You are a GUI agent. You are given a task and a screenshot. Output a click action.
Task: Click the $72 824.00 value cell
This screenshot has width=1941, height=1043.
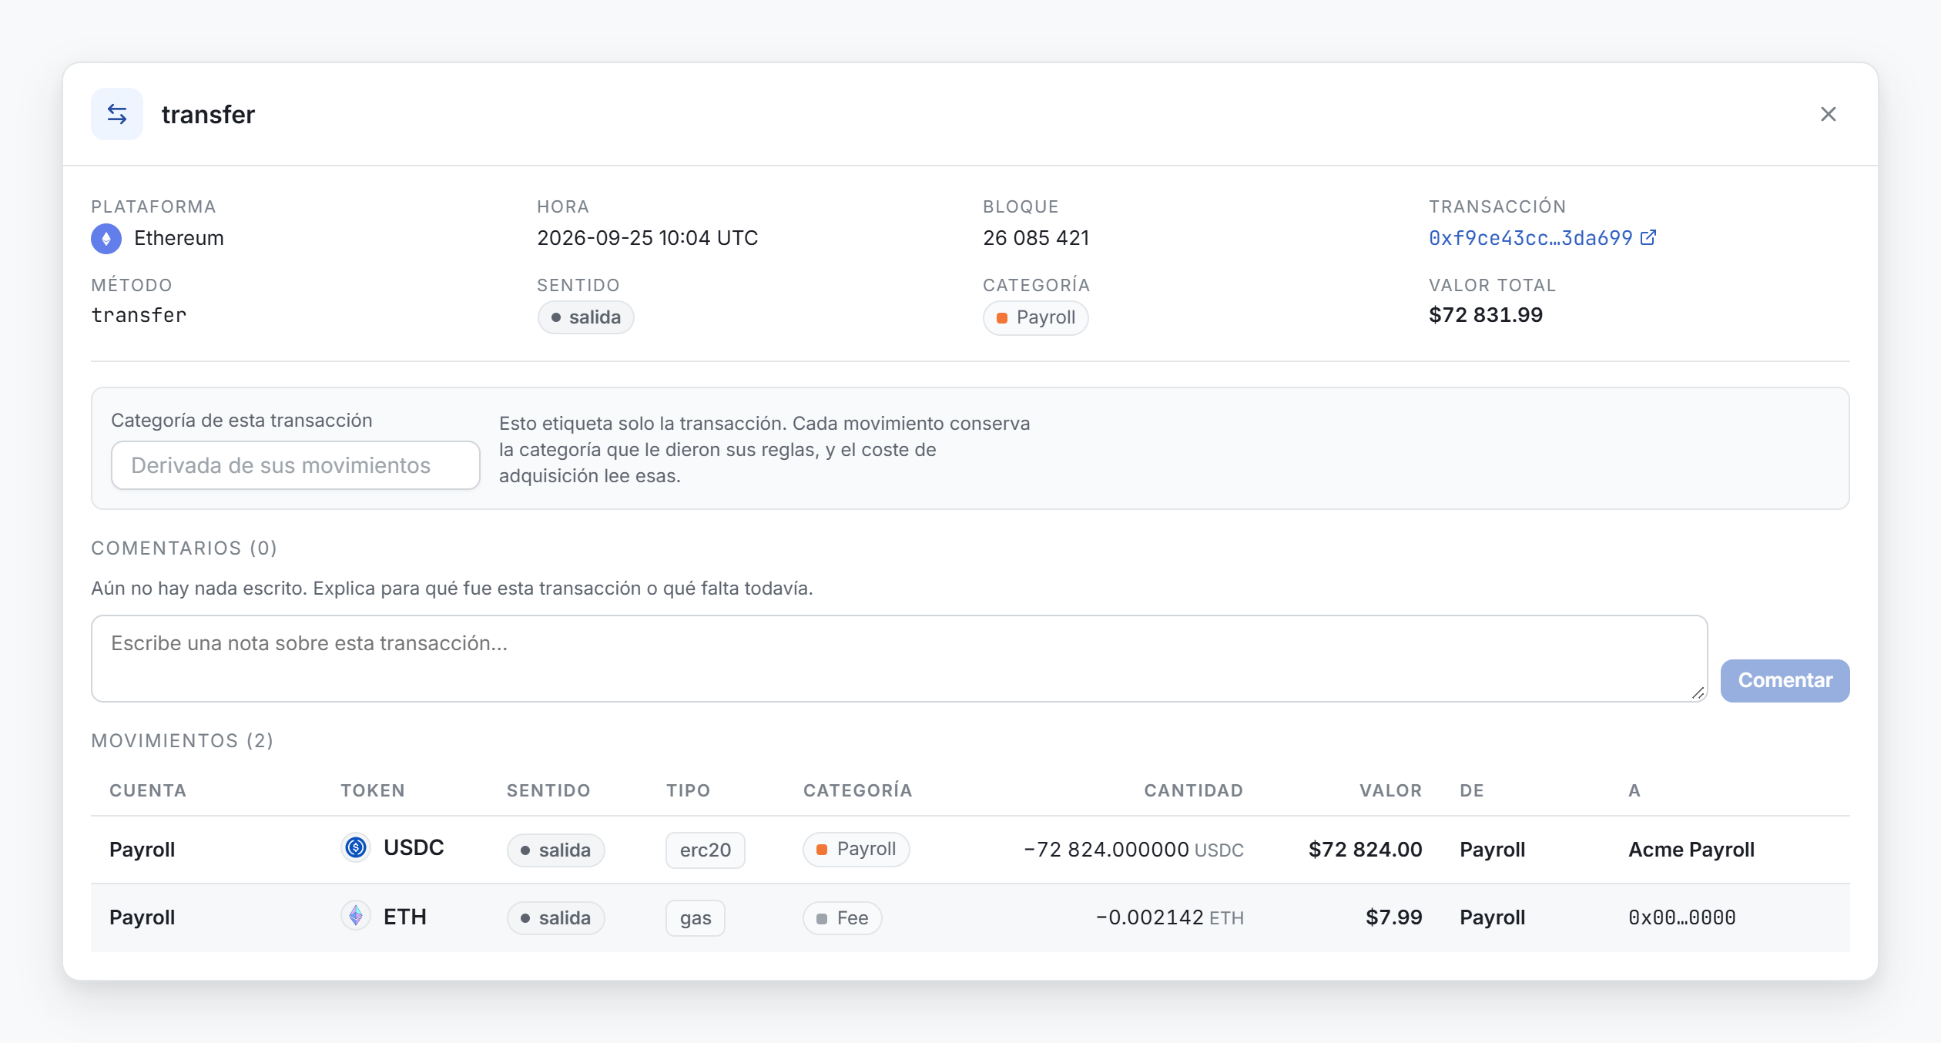(1365, 849)
